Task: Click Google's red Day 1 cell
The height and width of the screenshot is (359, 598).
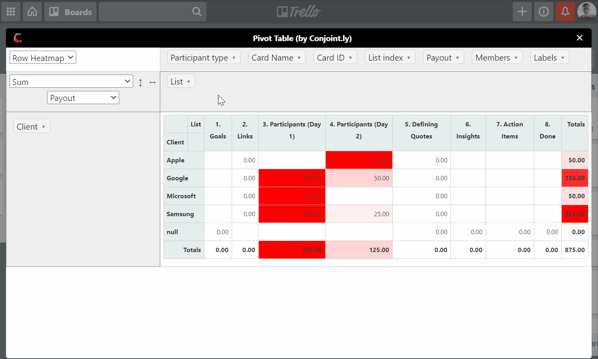Action: click(x=292, y=178)
